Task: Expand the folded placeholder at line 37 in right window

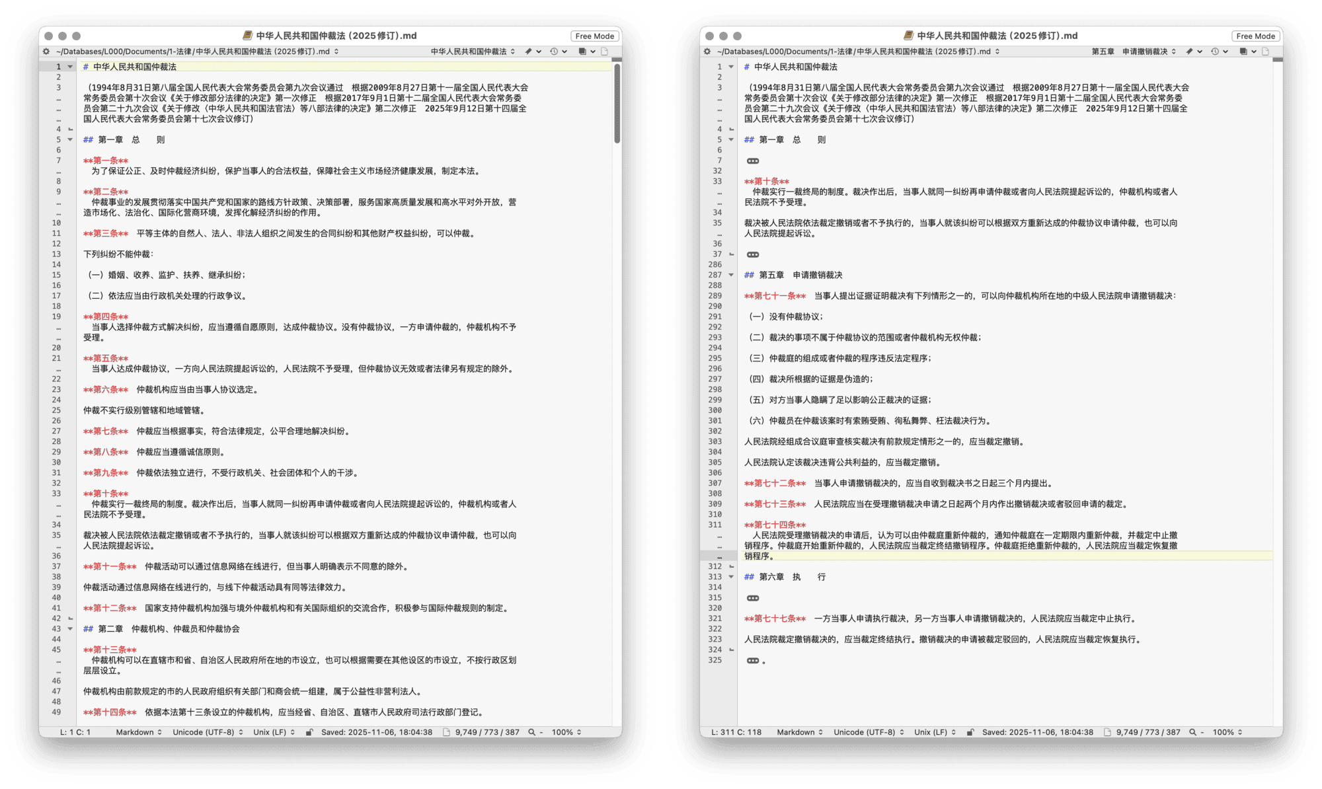Action: (753, 254)
